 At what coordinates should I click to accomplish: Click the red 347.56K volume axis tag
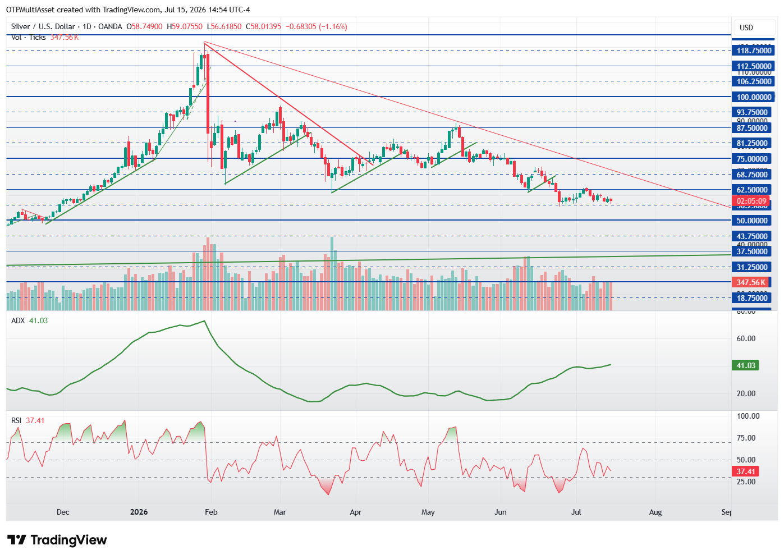[x=751, y=282]
